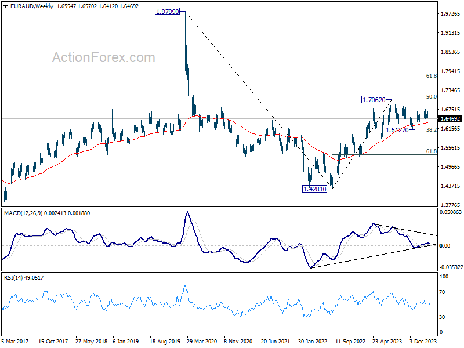Image resolution: width=464 pixels, height=348 pixels.
Task: Click the RSI(14) 49.0517 indicator label
Action: pos(24,278)
